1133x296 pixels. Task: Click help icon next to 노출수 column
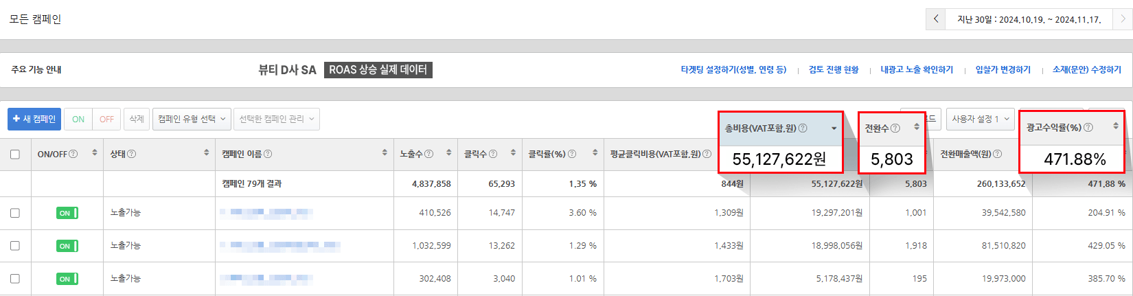pyautogui.click(x=429, y=154)
